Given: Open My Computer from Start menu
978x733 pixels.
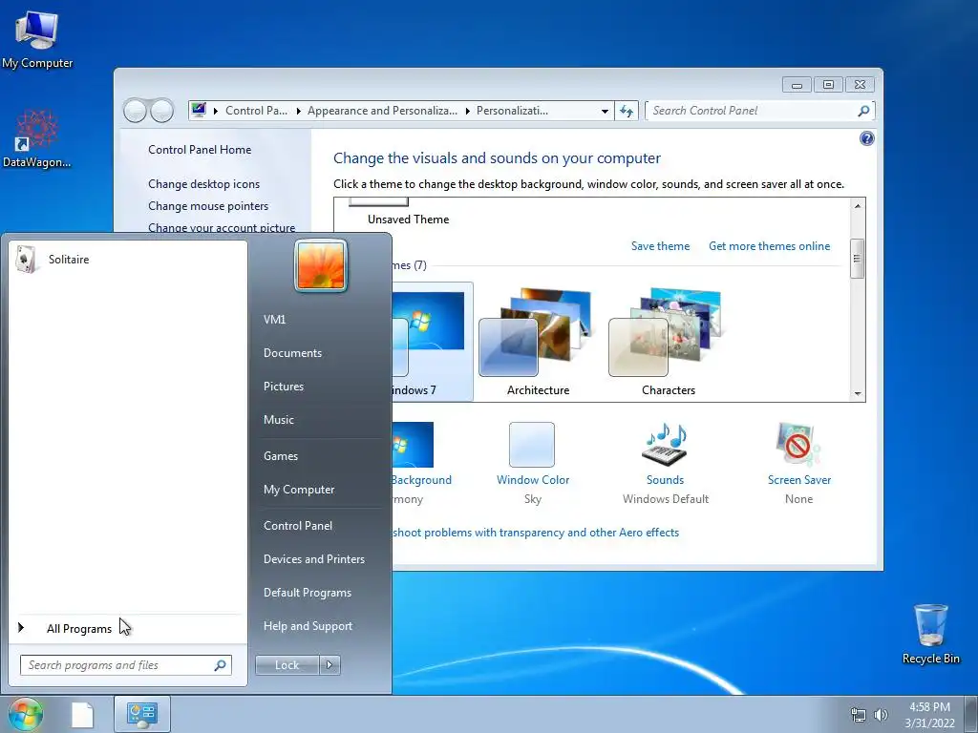Looking at the screenshot, I should pyautogui.click(x=299, y=490).
